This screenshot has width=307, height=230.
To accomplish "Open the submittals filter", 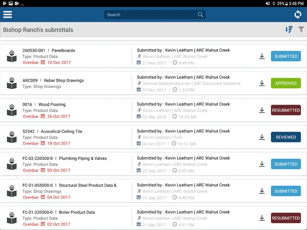I will (301, 30).
